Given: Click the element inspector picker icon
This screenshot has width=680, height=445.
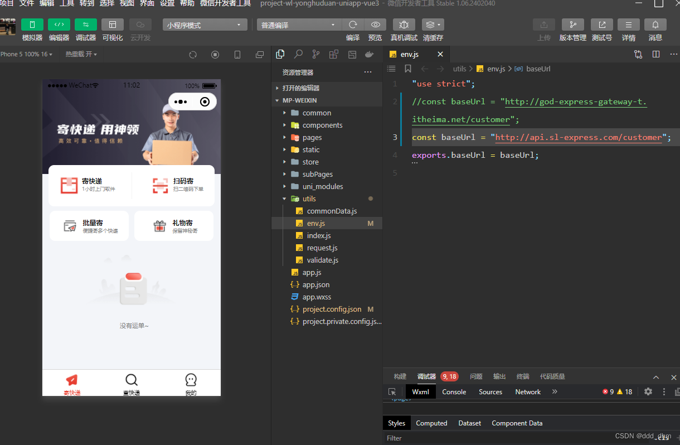Looking at the screenshot, I should tap(392, 392).
